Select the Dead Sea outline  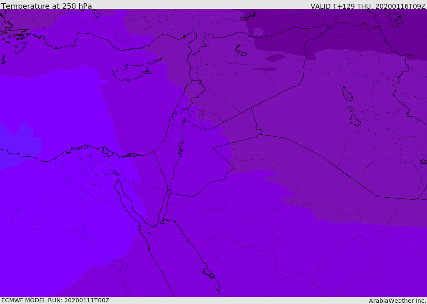pos(181,149)
